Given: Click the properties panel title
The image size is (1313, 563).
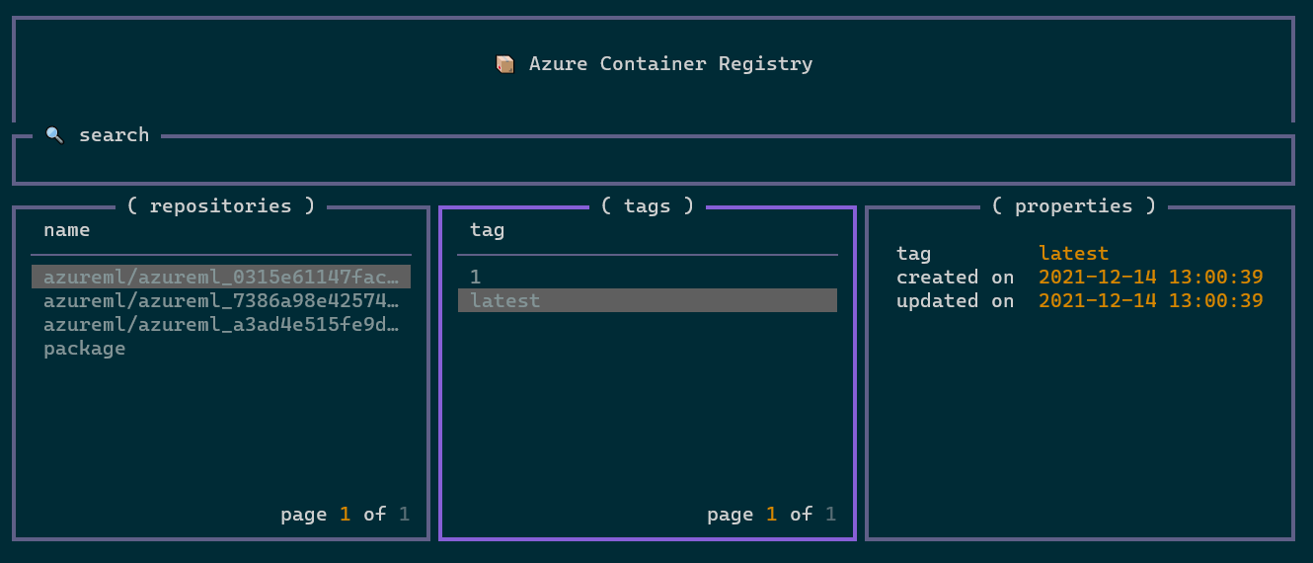Looking at the screenshot, I should tap(1074, 205).
